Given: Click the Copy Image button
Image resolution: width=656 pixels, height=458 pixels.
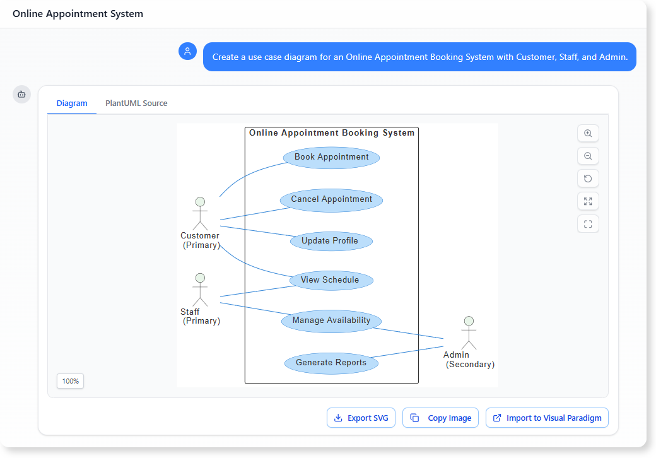Looking at the screenshot, I should 440,418.
